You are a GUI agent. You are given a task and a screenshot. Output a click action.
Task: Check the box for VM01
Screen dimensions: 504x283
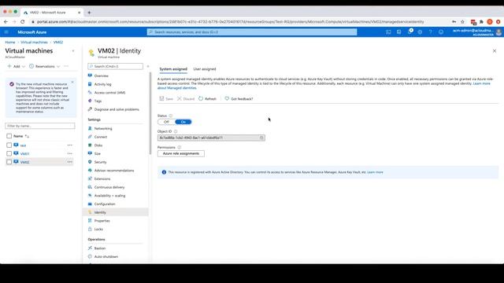9,154
